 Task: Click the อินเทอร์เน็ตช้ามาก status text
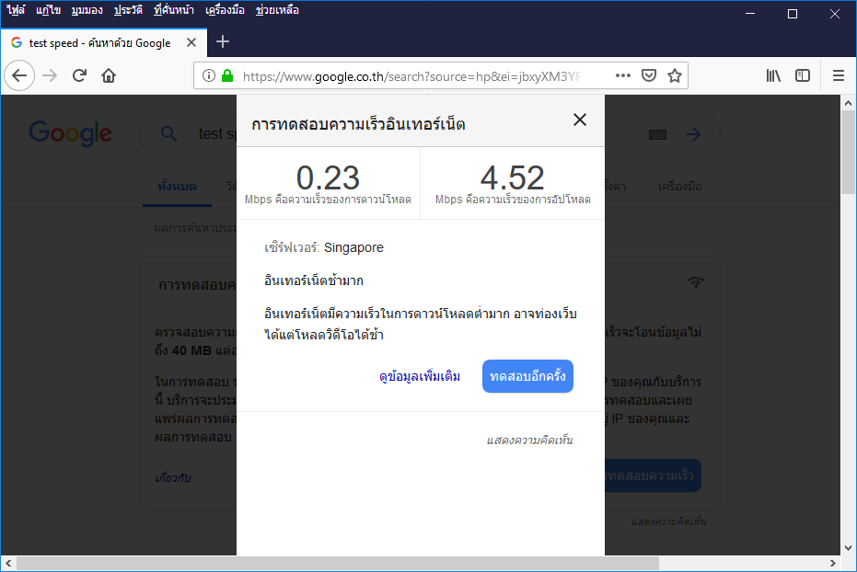click(x=314, y=280)
